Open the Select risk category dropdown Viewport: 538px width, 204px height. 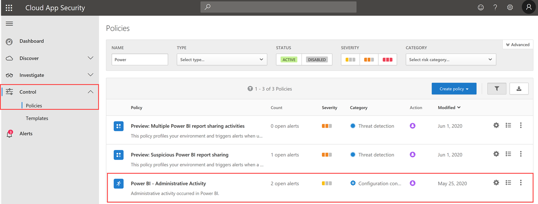451,59
